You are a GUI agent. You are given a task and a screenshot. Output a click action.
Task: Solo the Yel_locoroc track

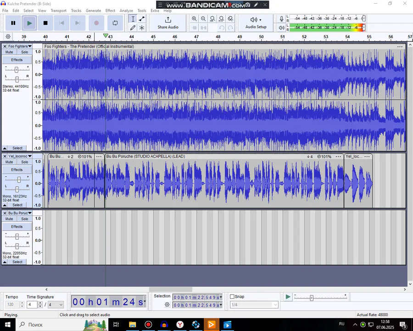pyautogui.click(x=24, y=162)
